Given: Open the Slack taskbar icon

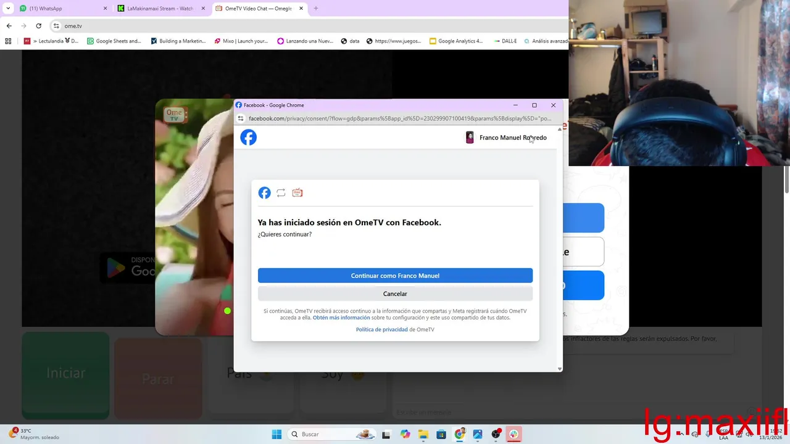Looking at the screenshot, I should [x=513, y=434].
